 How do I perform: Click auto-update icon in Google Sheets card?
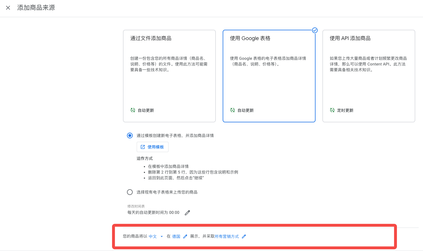232,110
